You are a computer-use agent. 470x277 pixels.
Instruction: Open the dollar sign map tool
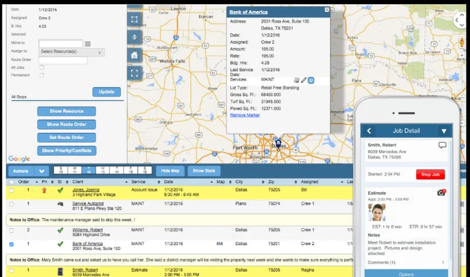[x=135, y=37]
